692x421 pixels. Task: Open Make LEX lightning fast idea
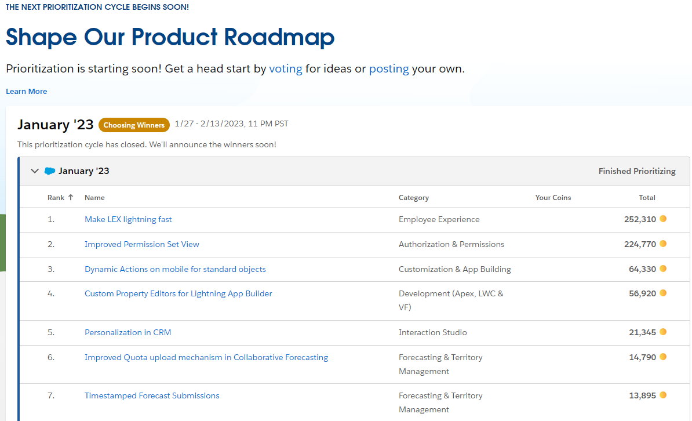pyautogui.click(x=128, y=219)
